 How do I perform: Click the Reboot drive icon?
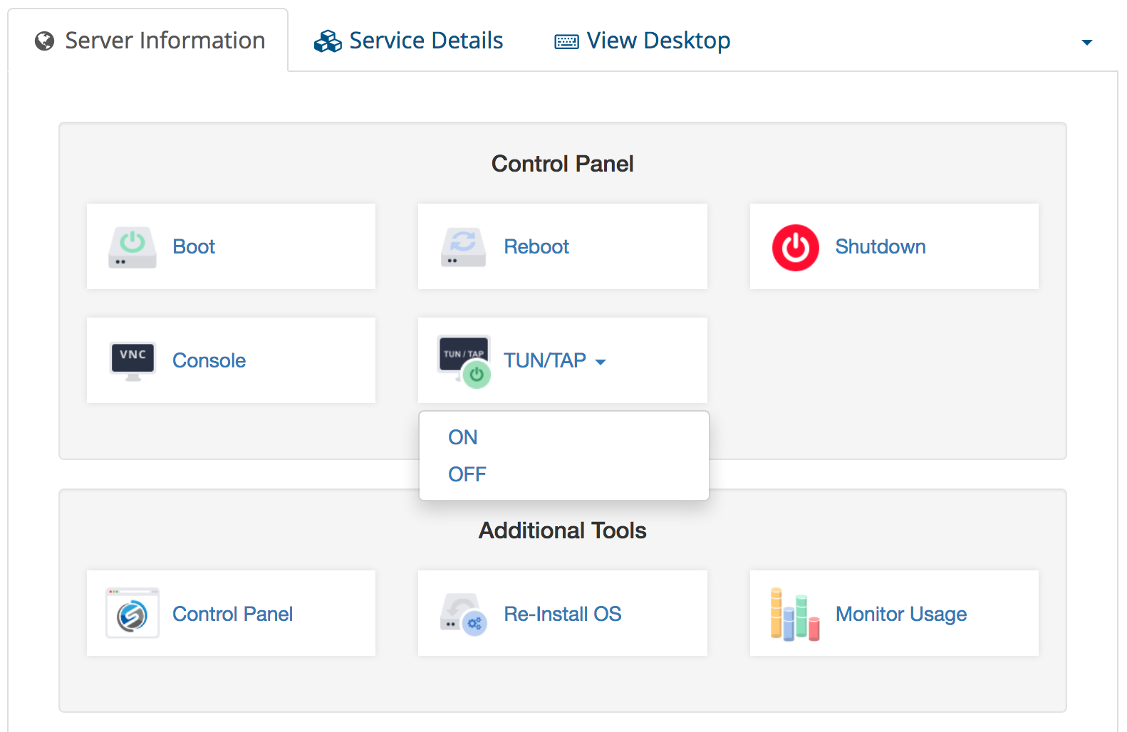point(463,247)
